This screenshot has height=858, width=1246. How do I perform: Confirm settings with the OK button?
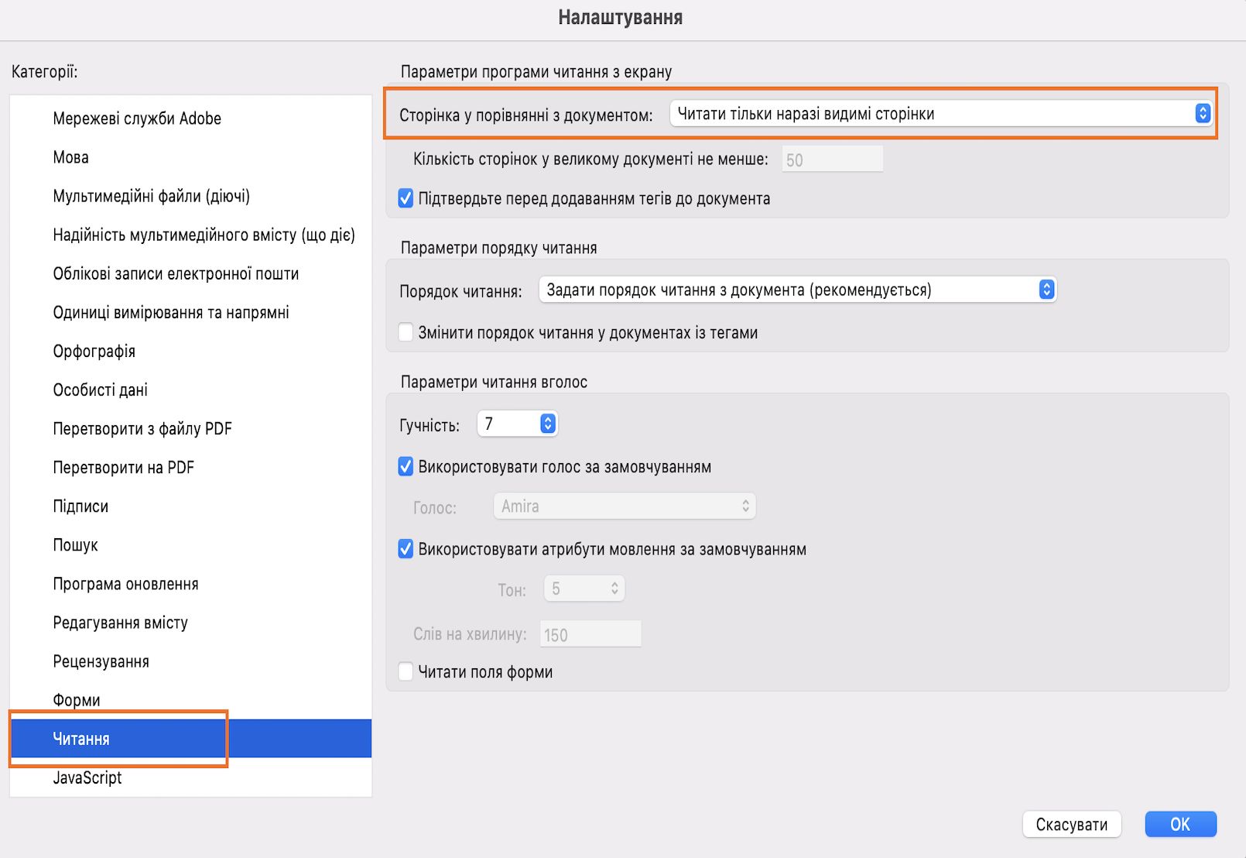point(1180,825)
